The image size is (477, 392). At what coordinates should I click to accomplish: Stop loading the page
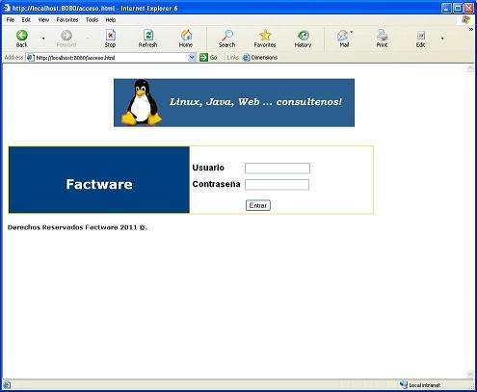pyautogui.click(x=110, y=39)
